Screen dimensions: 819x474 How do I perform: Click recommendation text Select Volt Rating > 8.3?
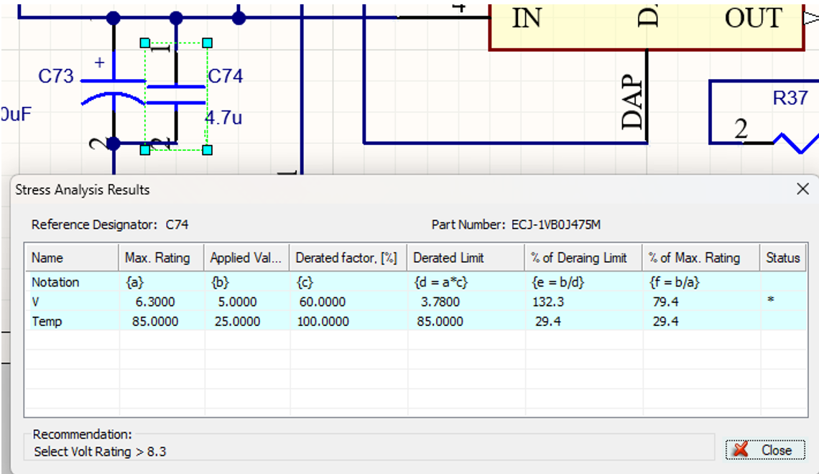(x=100, y=452)
